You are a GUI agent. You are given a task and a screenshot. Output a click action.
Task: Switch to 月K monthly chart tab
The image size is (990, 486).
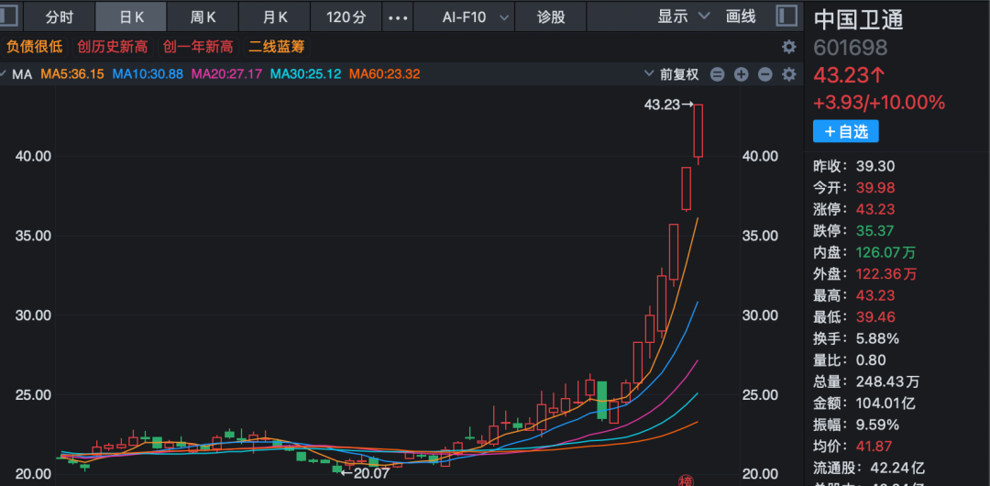point(275,17)
